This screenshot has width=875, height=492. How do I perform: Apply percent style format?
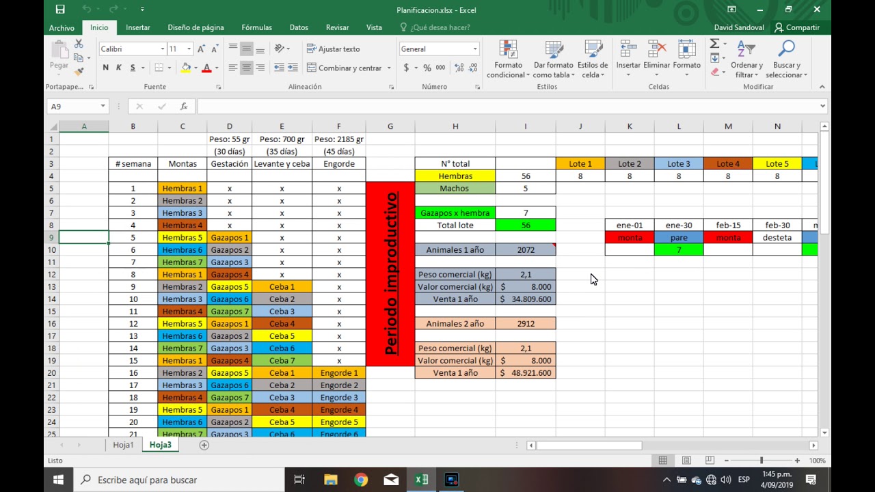tap(427, 68)
